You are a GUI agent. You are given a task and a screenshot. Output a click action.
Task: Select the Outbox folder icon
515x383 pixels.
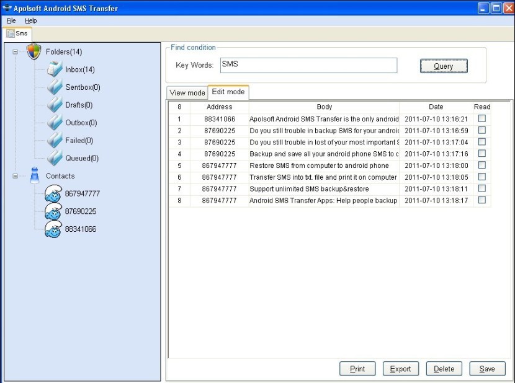pyautogui.click(x=55, y=123)
